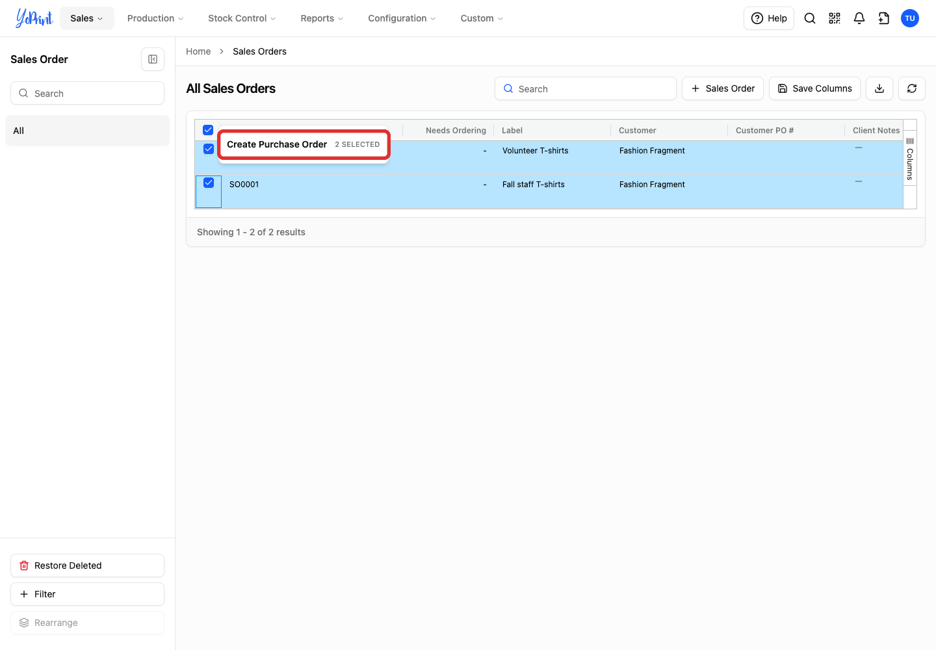This screenshot has width=936, height=650.
Task: Open the document export icon in the header
Action: (884, 18)
